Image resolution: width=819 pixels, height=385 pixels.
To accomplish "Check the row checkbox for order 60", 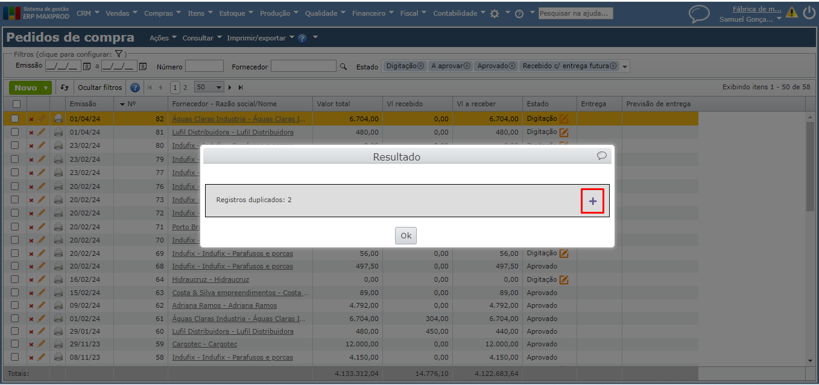I will (x=15, y=331).
